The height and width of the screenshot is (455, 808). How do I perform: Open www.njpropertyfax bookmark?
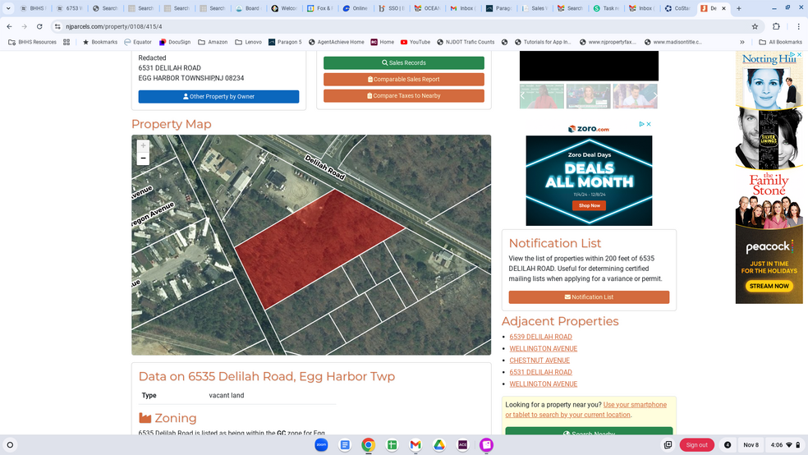point(608,42)
